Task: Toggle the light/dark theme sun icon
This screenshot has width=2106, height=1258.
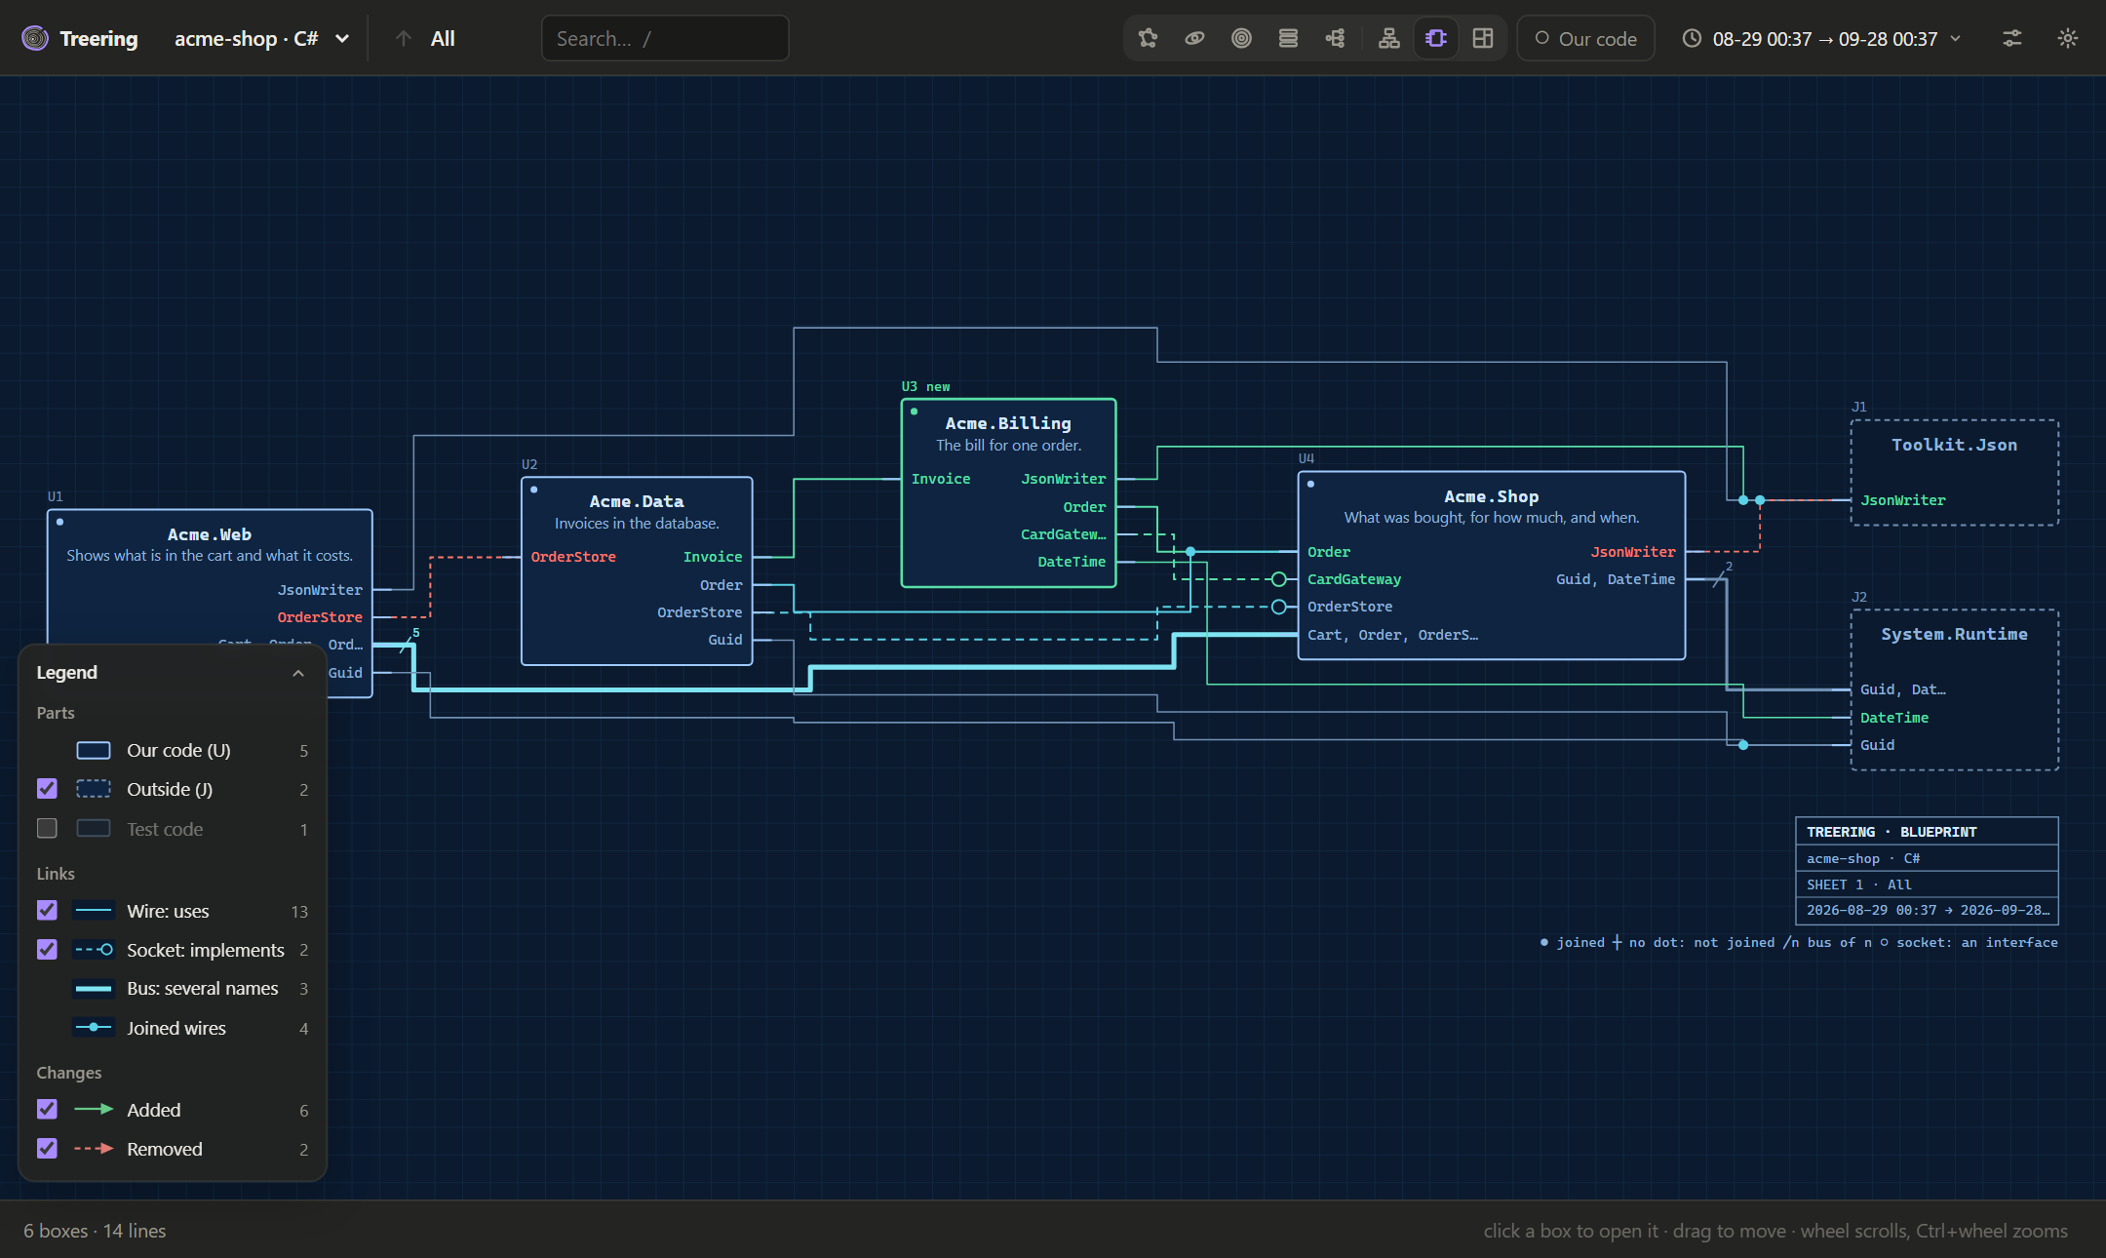Action: click(2067, 38)
